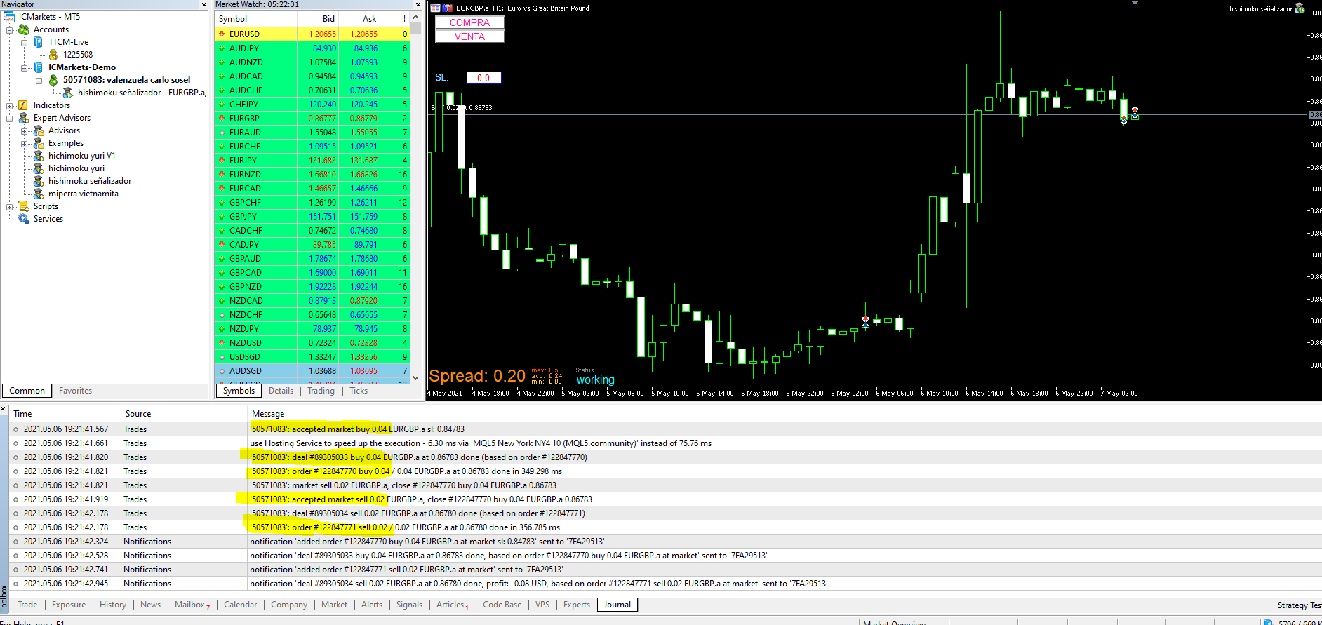The width and height of the screenshot is (1322, 625).
Task: Click the VENTA button on the chart
Action: click(469, 36)
